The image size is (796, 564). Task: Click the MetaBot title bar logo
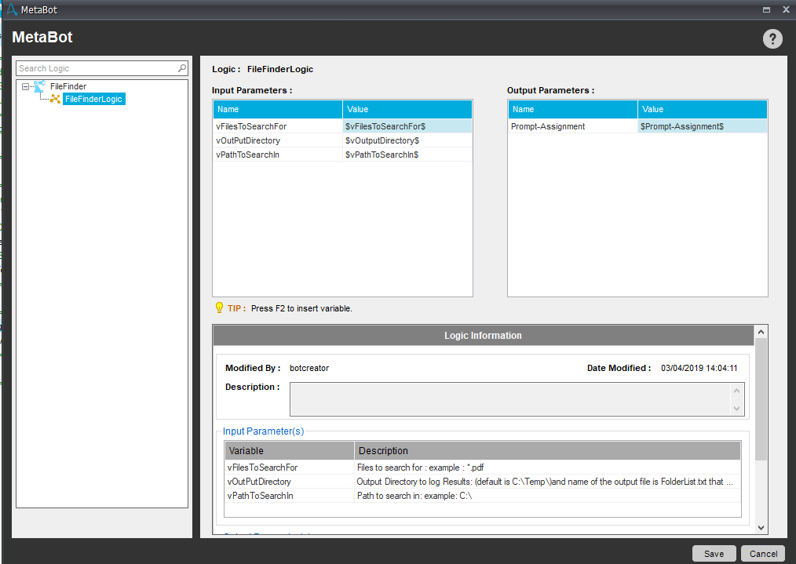point(11,9)
